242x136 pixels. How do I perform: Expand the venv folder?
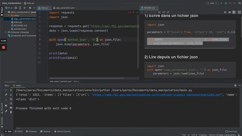[8, 15]
